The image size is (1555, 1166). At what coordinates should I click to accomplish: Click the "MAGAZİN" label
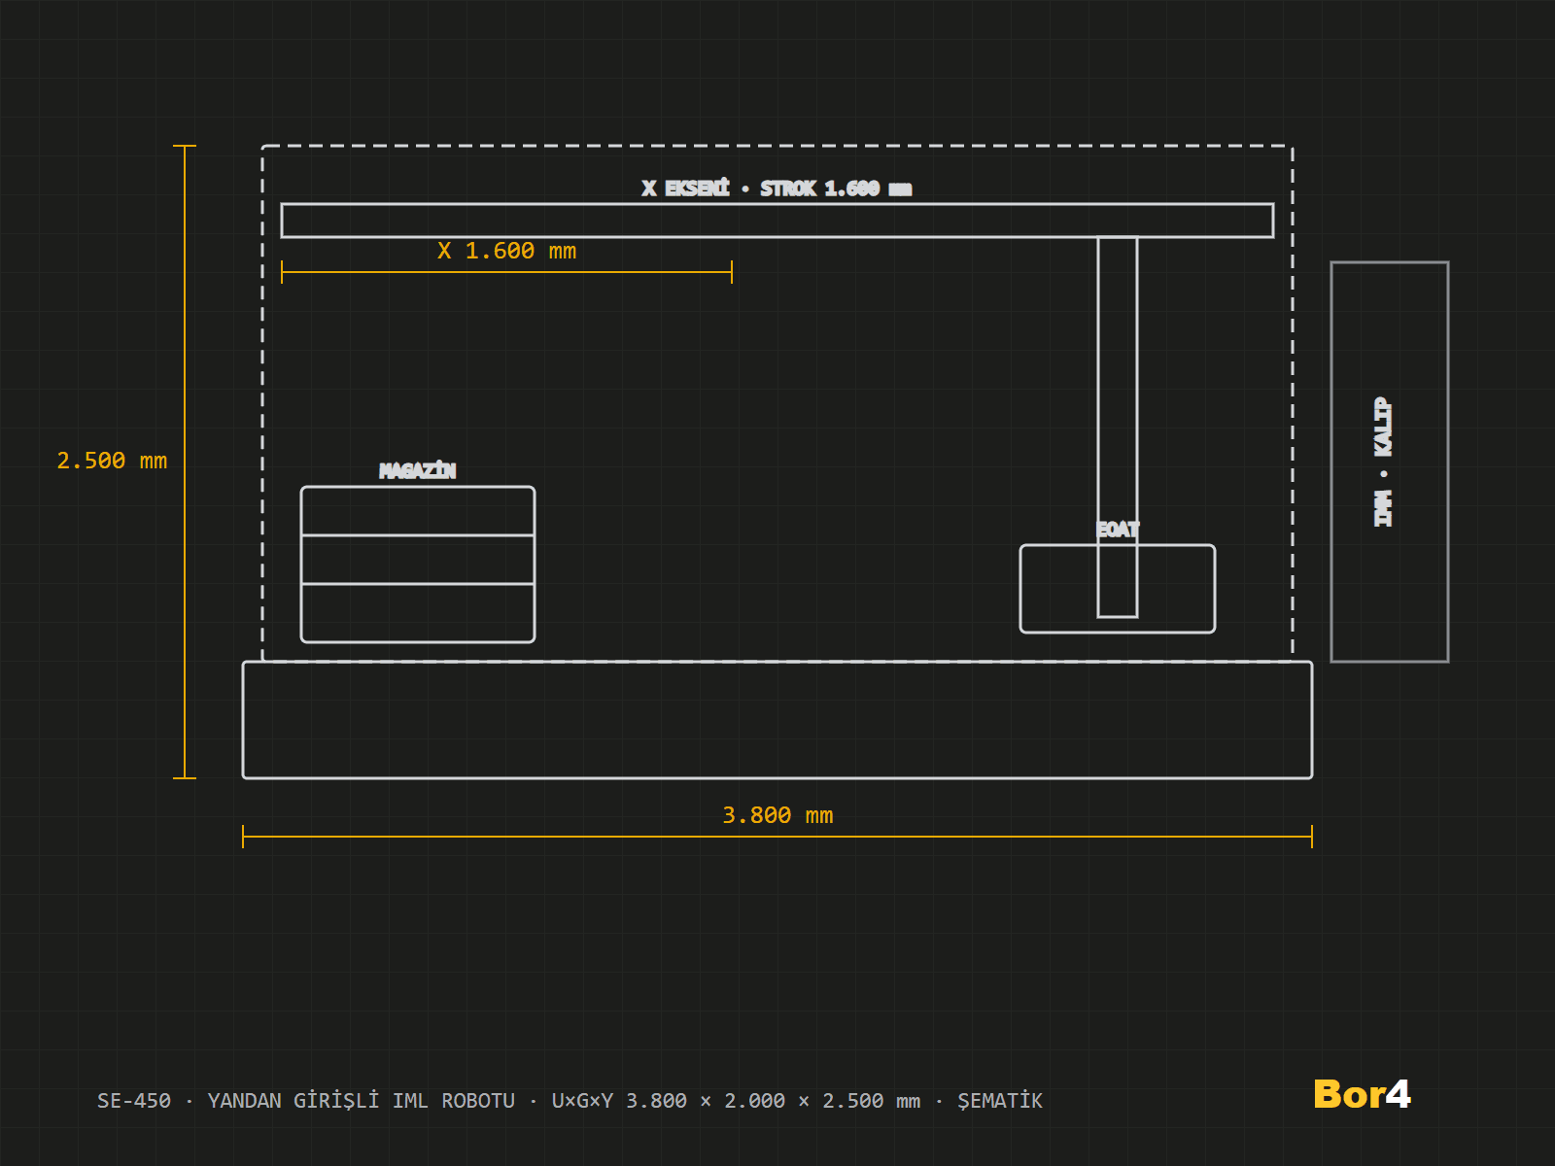click(418, 470)
